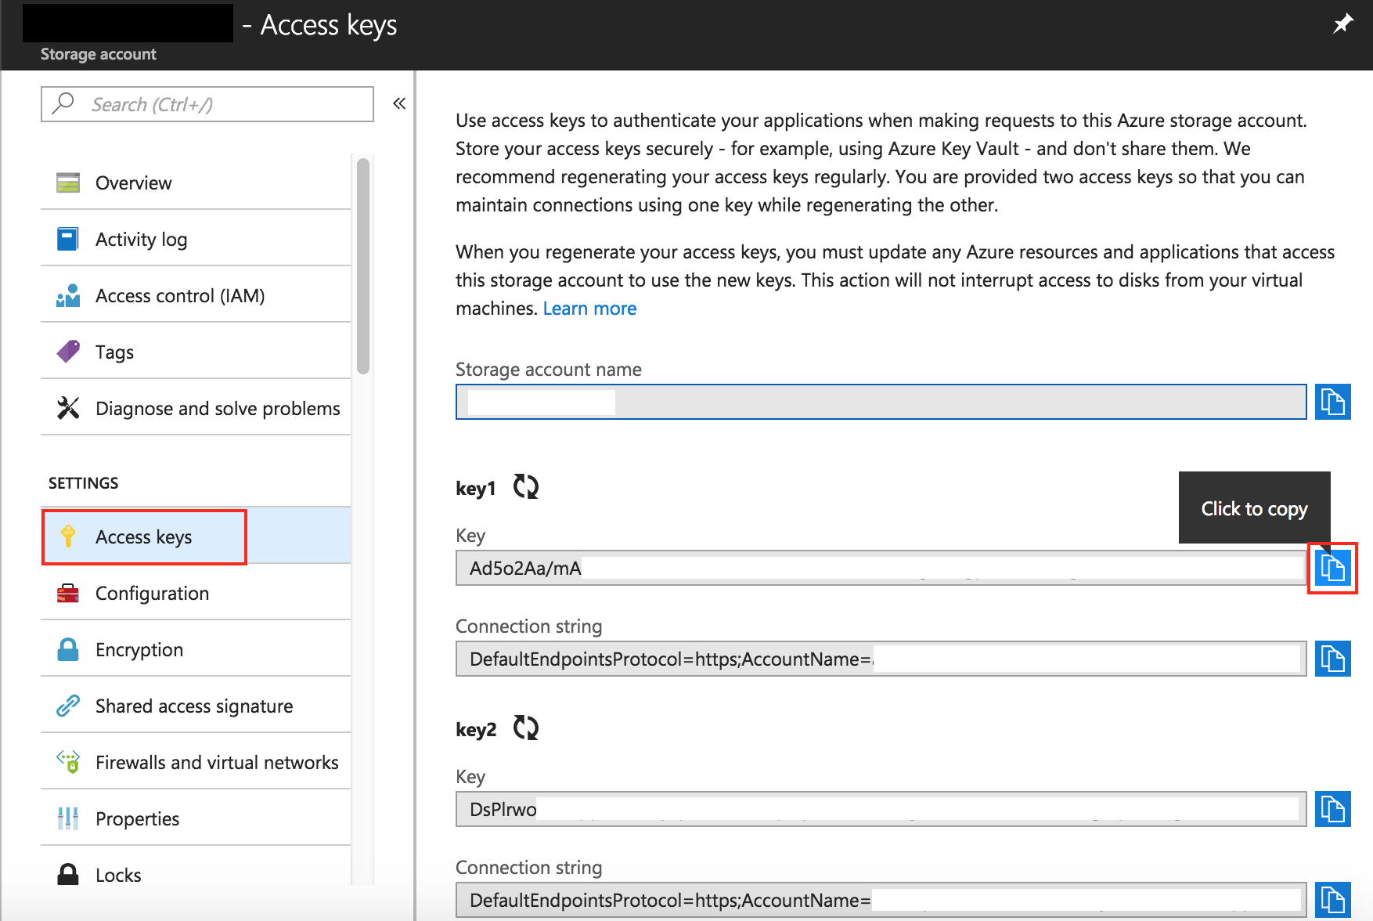Image resolution: width=1373 pixels, height=921 pixels.
Task: Click the blue padlock Encryption icon
Action: (68, 649)
